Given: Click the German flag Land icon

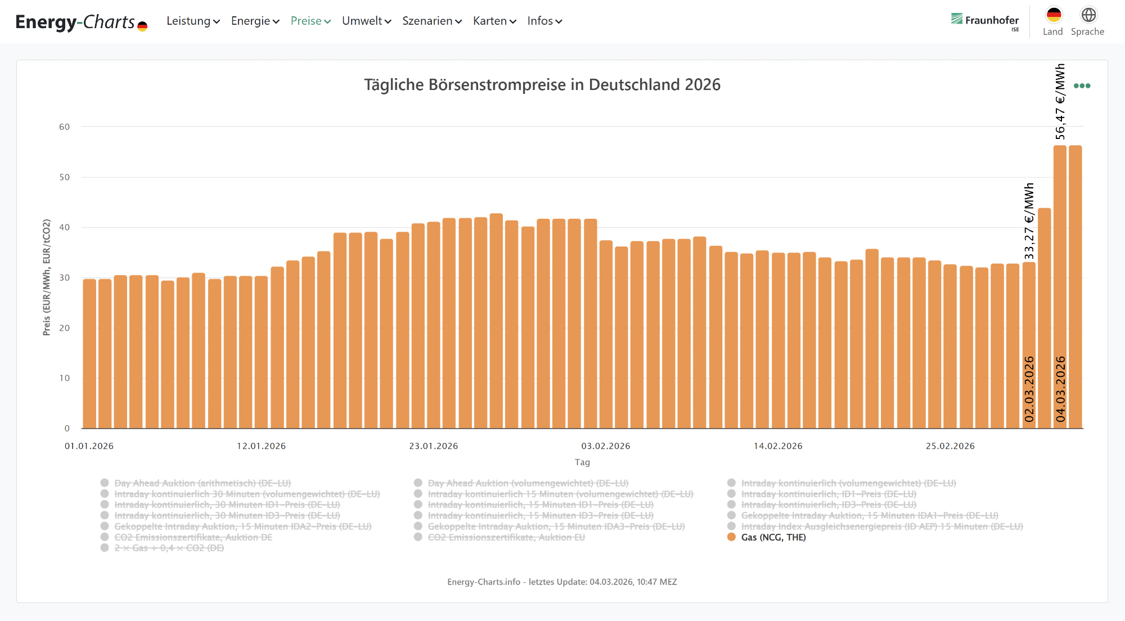Looking at the screenshot, I should click(x=1053, y=15).
